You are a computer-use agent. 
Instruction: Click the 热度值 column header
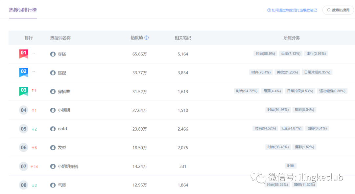point(137,38)
